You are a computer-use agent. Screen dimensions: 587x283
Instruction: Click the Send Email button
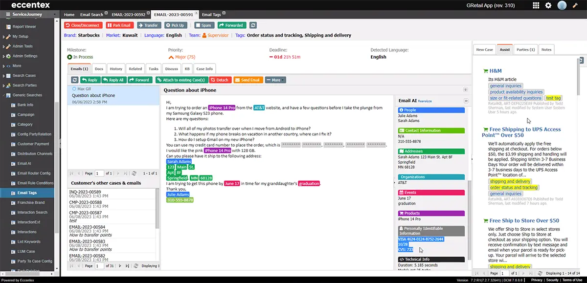coord(248,80)
